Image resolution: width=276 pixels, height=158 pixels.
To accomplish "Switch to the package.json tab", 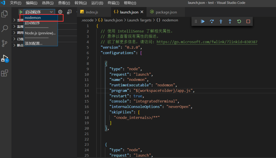I will coord(166,12).
